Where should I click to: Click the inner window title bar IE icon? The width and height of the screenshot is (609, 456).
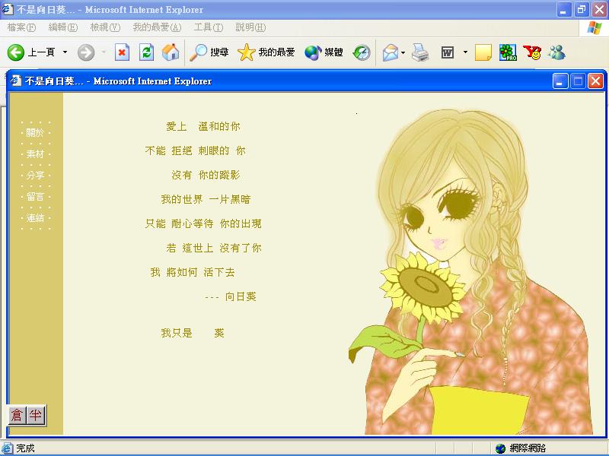[x=16, y=81]
